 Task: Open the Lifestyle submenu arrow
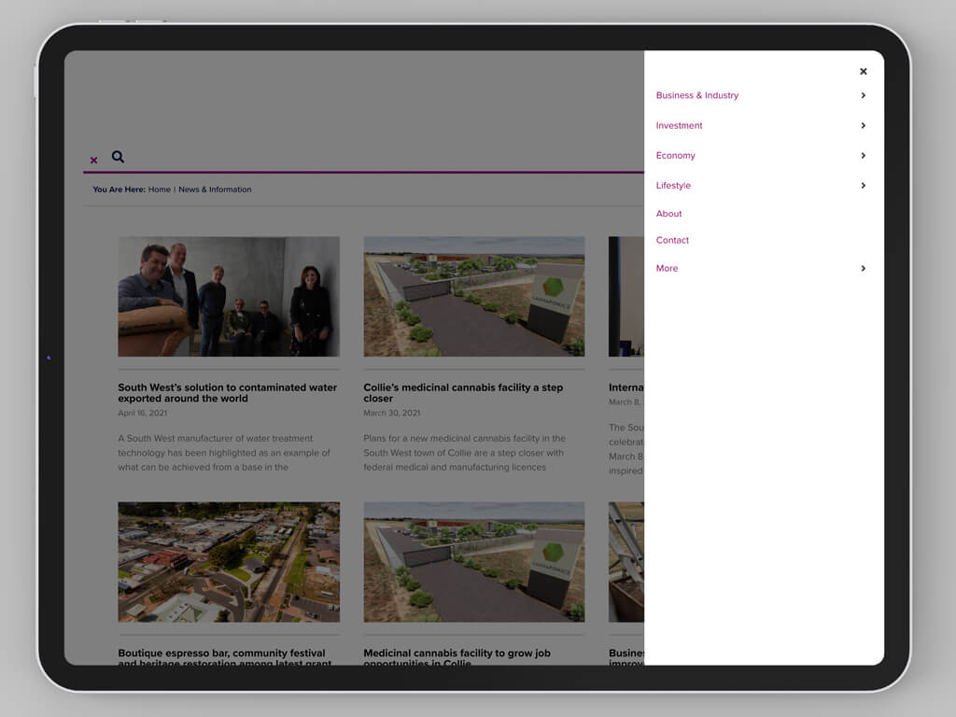click(863, 185)
